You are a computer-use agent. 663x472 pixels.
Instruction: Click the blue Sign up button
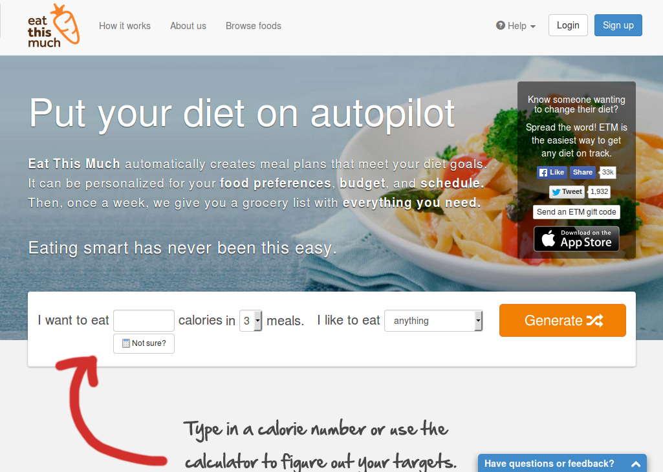[618, 25]
